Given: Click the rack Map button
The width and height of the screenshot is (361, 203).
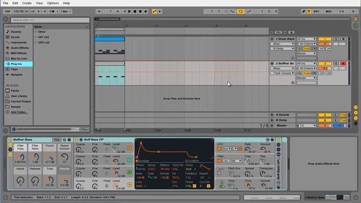Looking at the screenshot, I should [x=56, y=139].
